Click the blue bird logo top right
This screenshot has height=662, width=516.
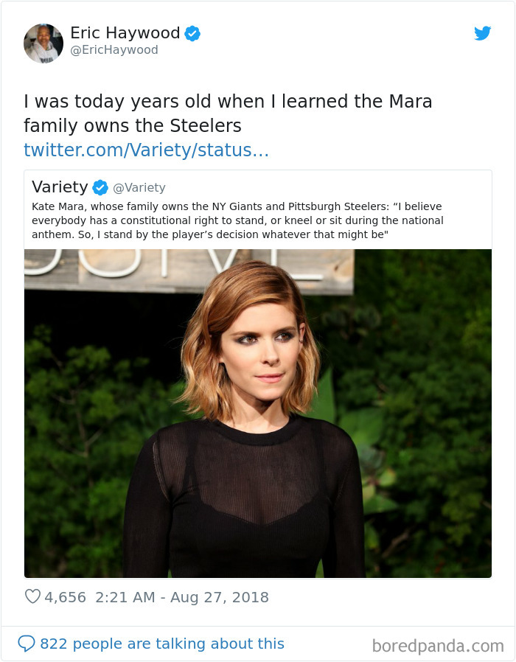tap(483, 33)
